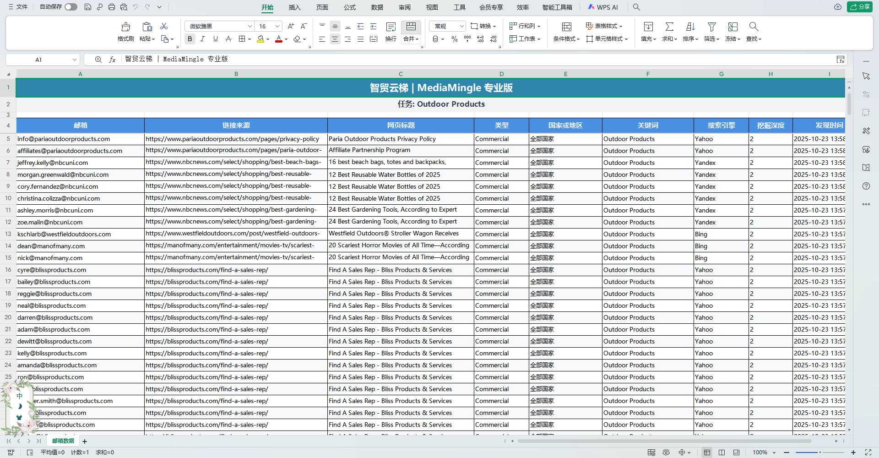Click the Print icon
The height and width of the screenshot is (458, 879).
(112, 7)
